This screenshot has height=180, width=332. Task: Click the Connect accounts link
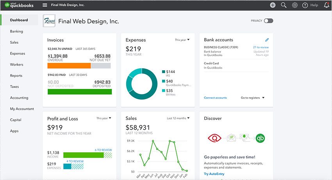215,98
